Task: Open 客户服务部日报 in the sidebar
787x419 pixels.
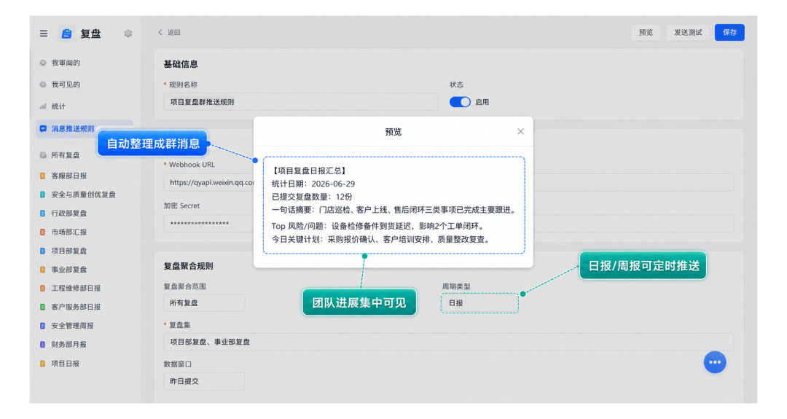Action: (76, 307)
